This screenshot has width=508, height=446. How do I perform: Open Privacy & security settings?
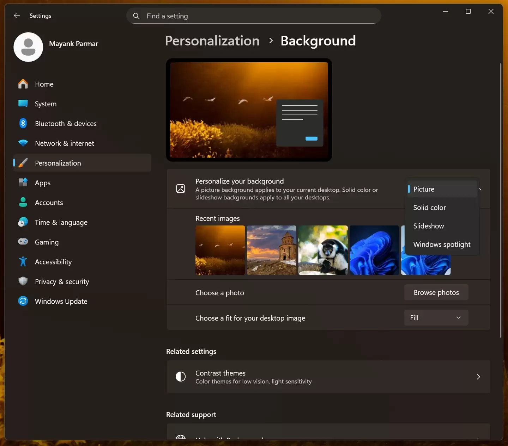[62, 281]
